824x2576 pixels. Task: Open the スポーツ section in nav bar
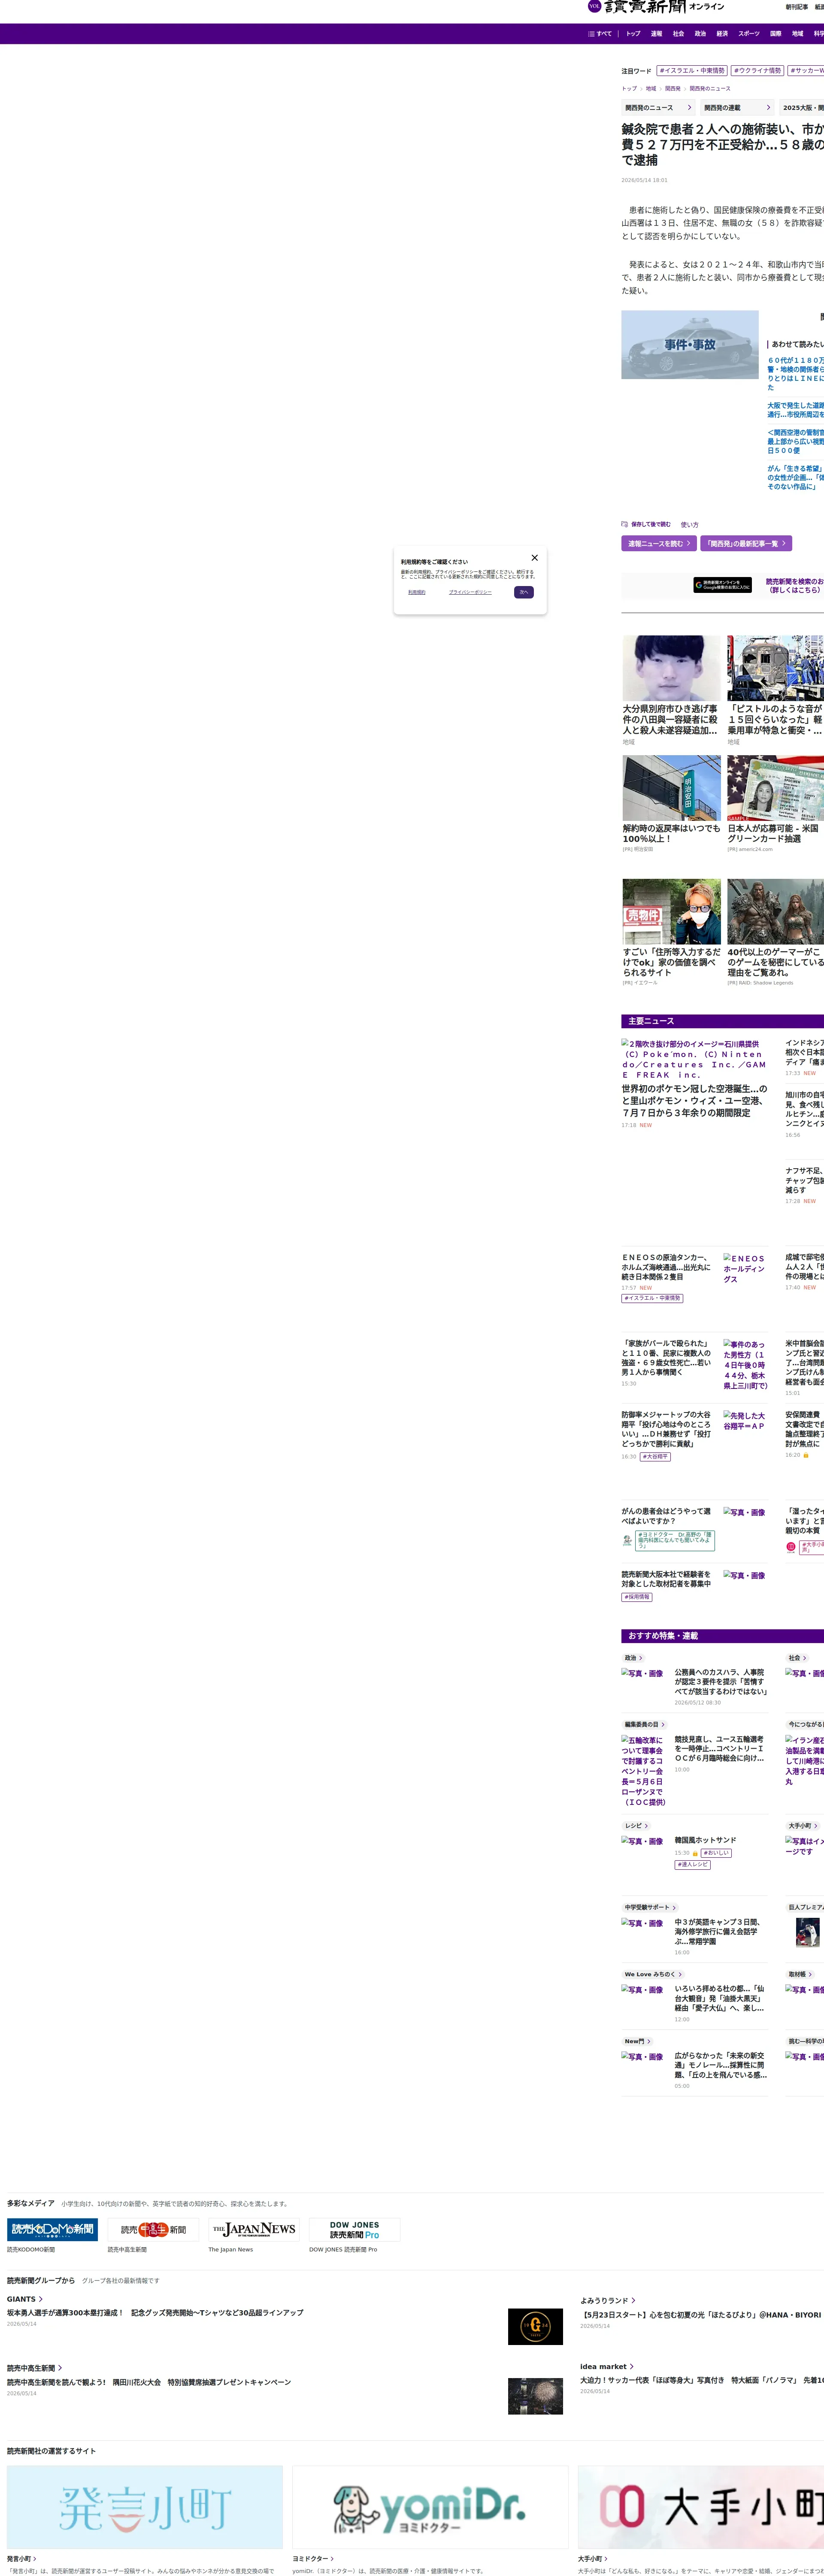coord(749,34)
